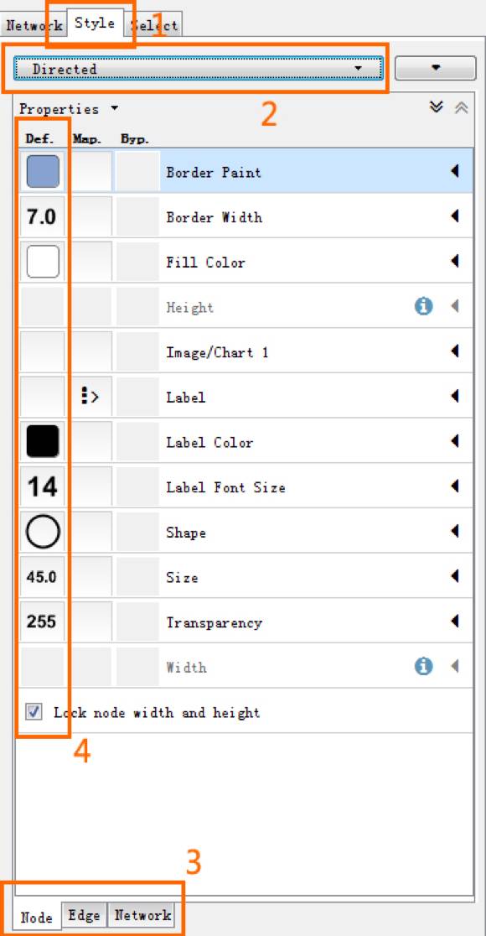Open the Directed style dropdown
Screen dimensions: 486x936
coord(198,69)
